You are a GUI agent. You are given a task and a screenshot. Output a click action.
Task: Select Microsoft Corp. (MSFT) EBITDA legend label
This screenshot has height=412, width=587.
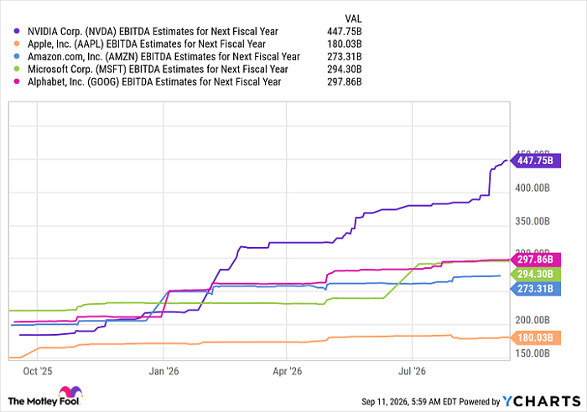[158, 70]
